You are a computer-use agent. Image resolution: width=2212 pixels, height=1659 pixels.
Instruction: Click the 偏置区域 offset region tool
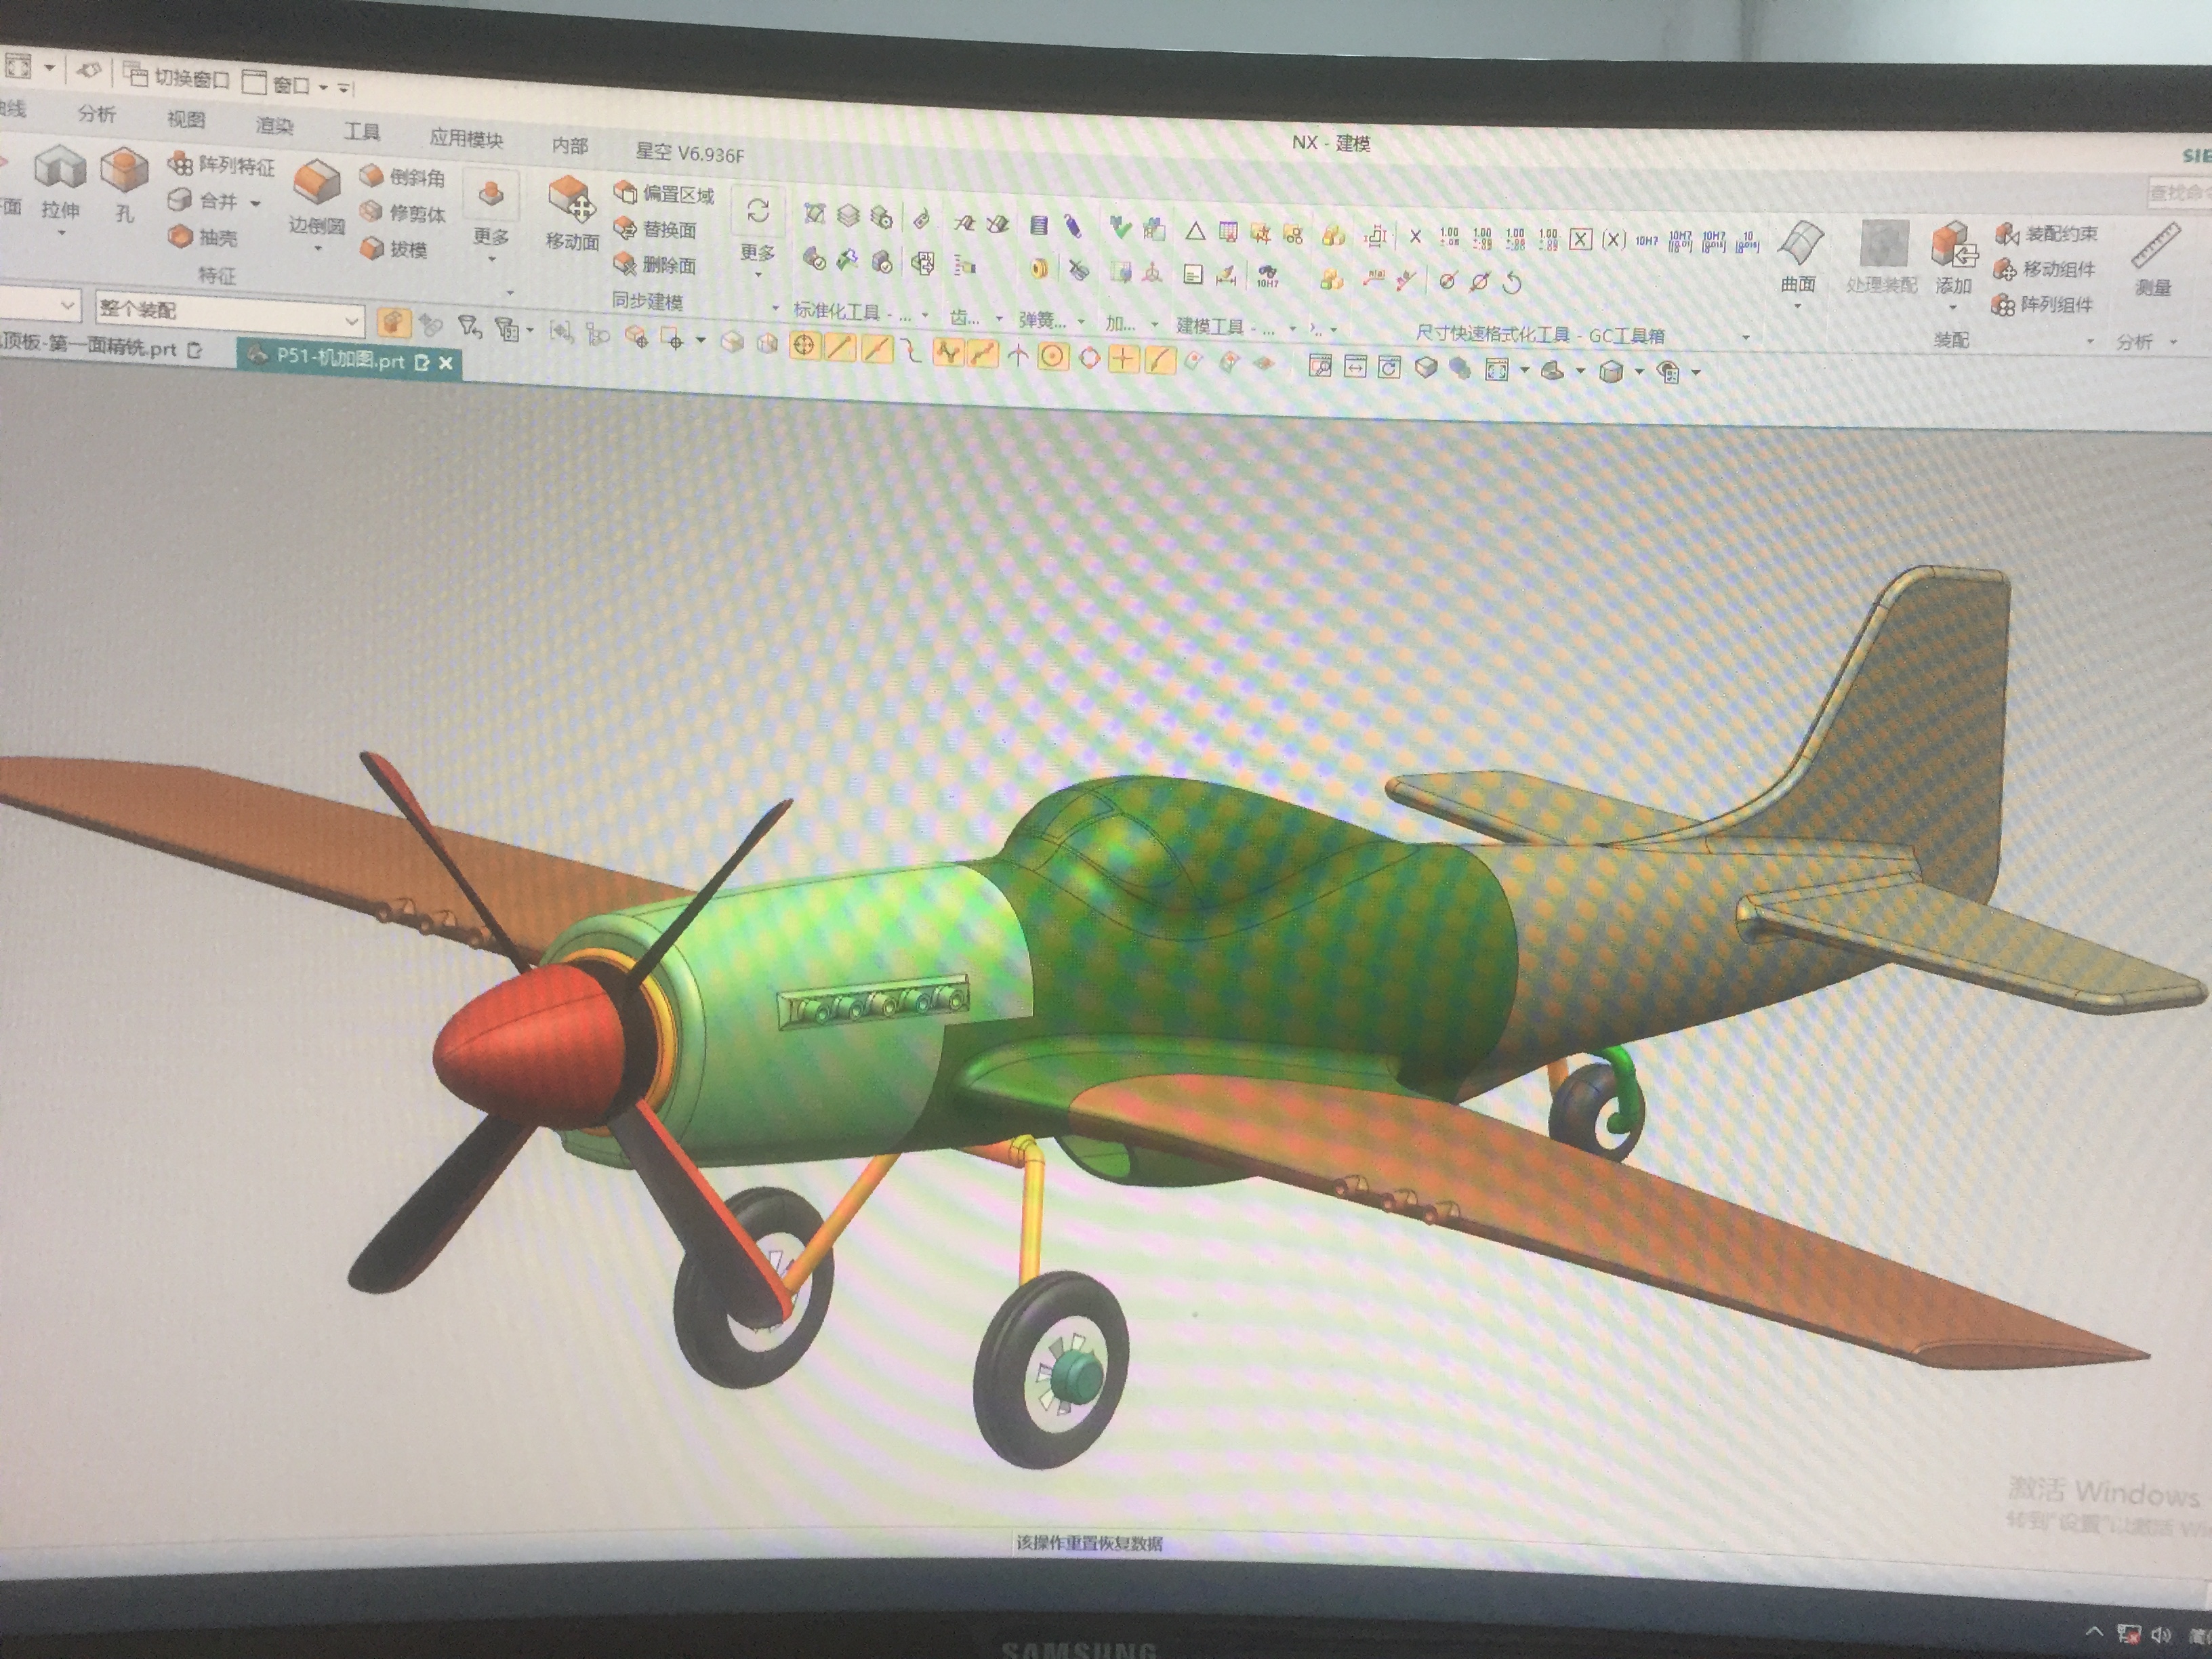pos(664,193)
